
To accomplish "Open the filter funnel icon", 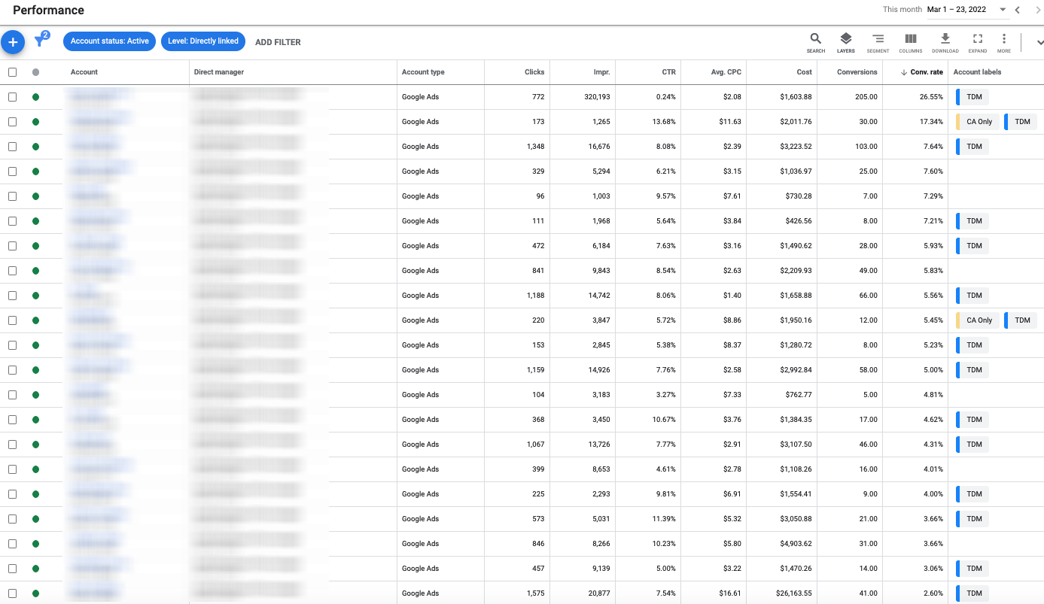I will tap(41, 41).
